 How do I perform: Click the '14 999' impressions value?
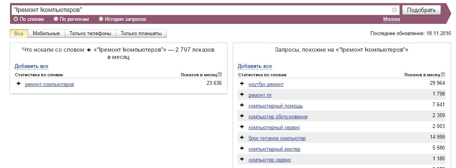pyautogui.click(x=437, y=137)
